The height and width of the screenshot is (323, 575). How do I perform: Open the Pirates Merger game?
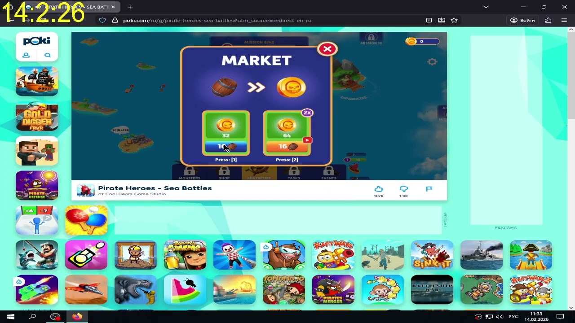(x=333, y=289)
